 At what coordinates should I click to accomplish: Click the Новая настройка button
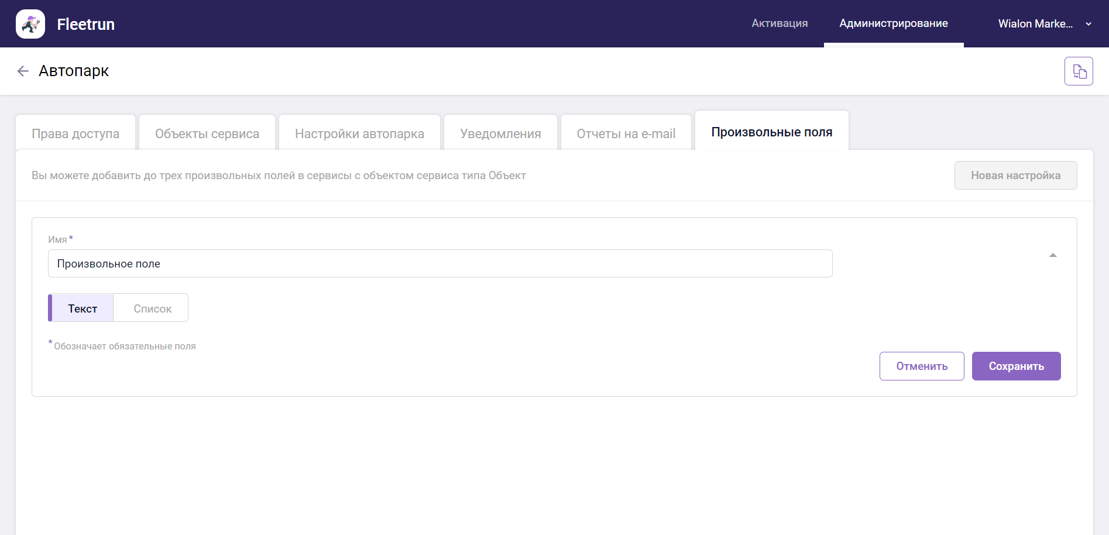1015,175
